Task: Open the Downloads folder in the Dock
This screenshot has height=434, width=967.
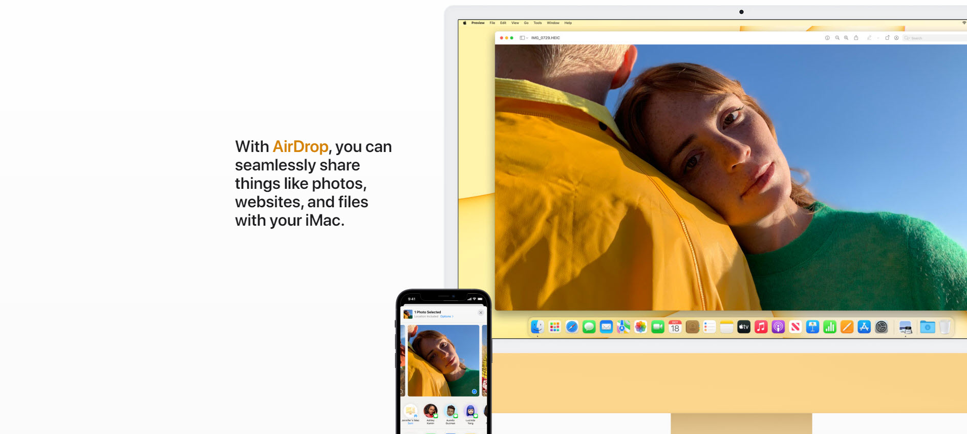Action: (928, 327)
